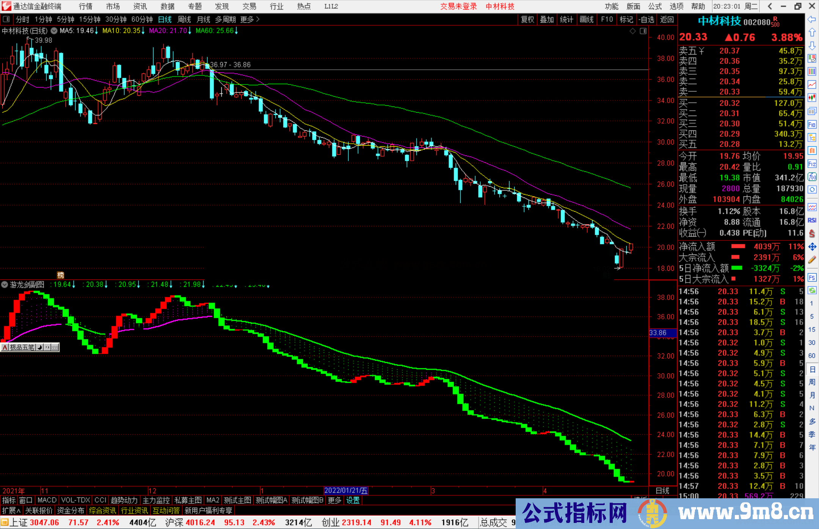Click the multi-color quote list sidebar icon
Image resolution: width=819 pixels, height=529 pixels.
[812, 72]
